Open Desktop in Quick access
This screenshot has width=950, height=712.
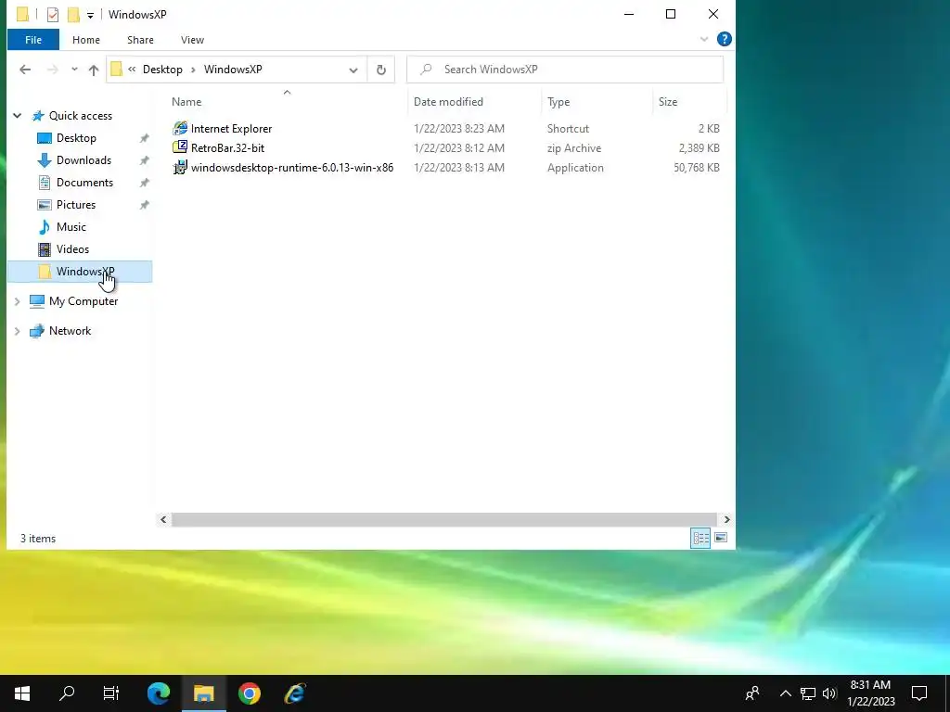click(76, 138)
